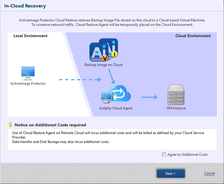Click the Cloud Environment heading

coord(193,36)
